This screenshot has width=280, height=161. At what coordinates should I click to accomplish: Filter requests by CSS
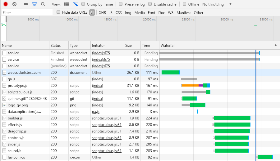[119, 13]
